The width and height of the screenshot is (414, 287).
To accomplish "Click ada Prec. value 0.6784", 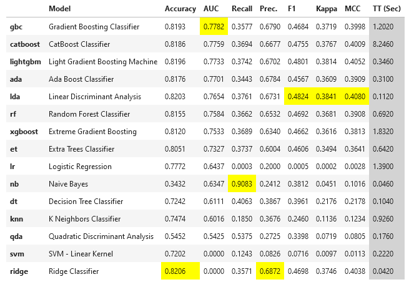I will point(270,79).
